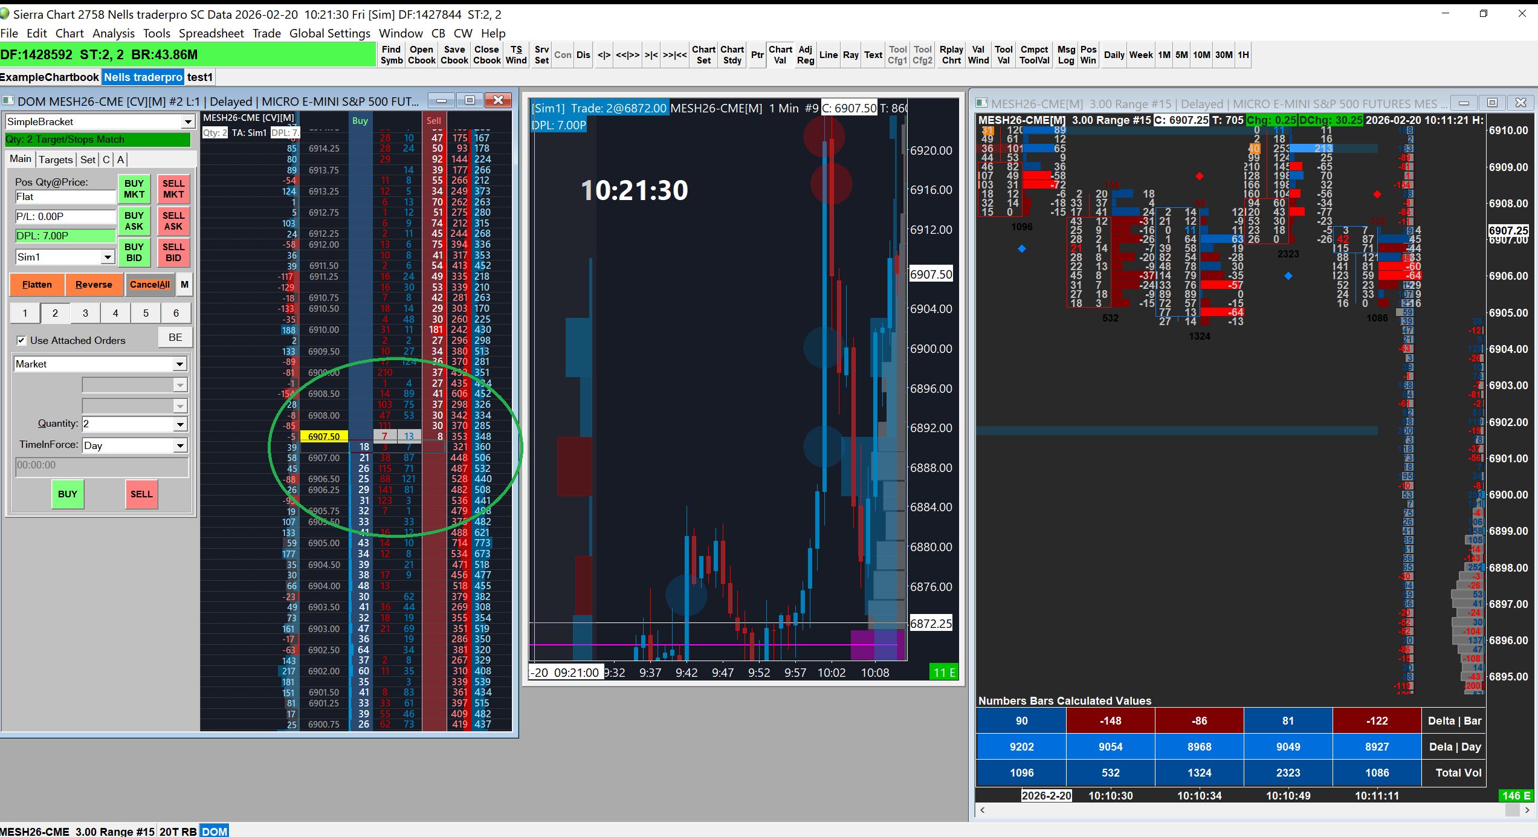
Task: Open the Market order type dropdown
Action: (x=179, y=364)
